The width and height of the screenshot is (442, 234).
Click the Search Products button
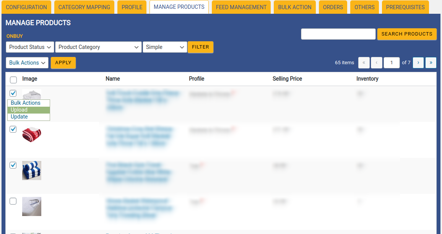(x=407, y=34)
